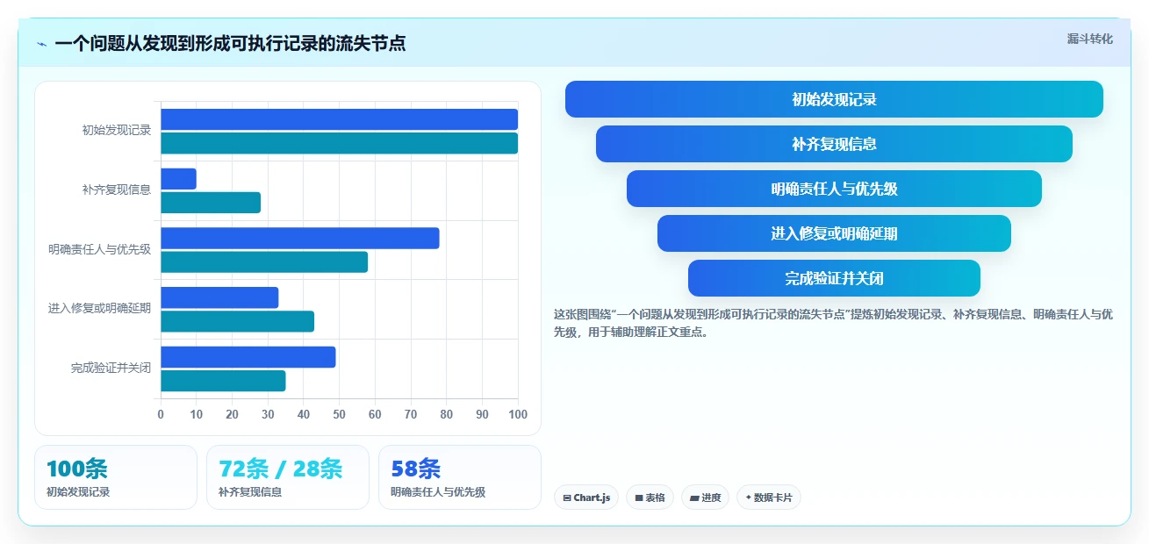
Task: Select the 明确责任人与优先级 funnel stage
Action: tap(834, 189)
